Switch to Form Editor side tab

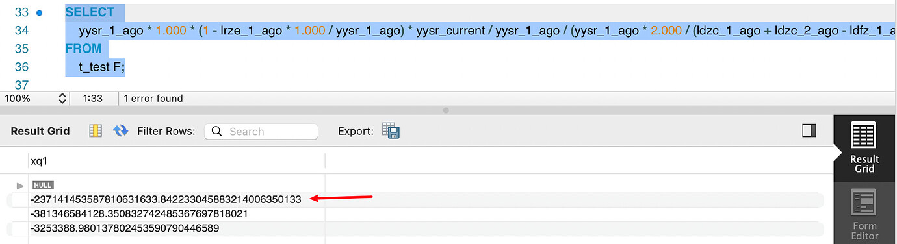coord(864,213)
